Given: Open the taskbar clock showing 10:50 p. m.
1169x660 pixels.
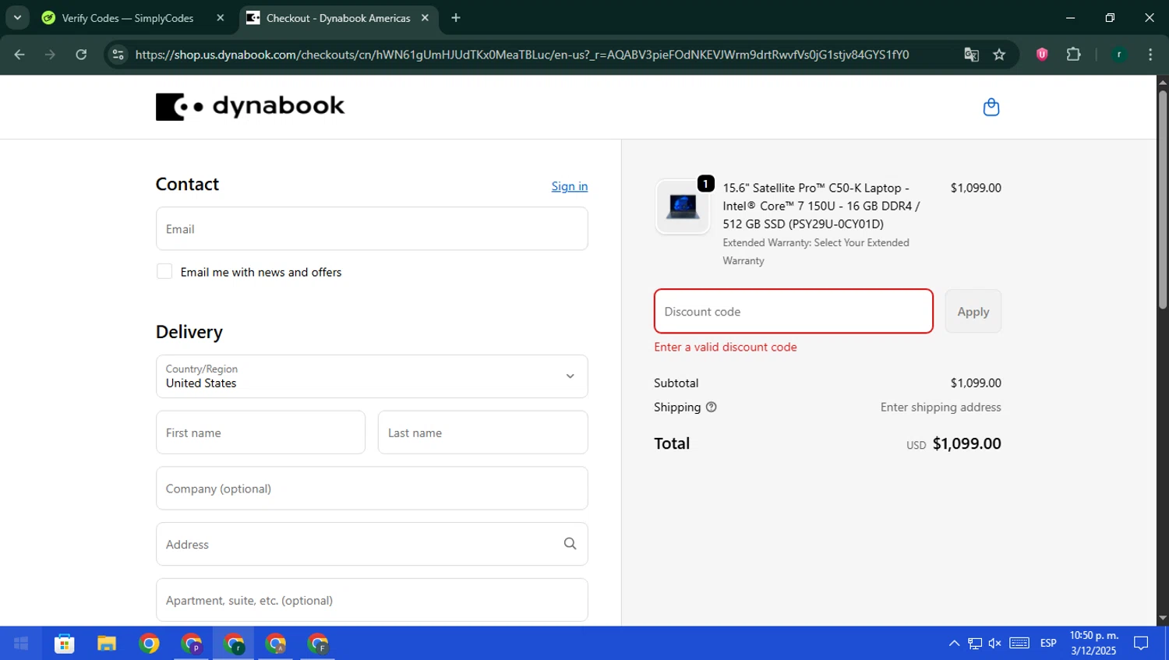Looking at the screenshot, I should click(x=1094, y=644).
